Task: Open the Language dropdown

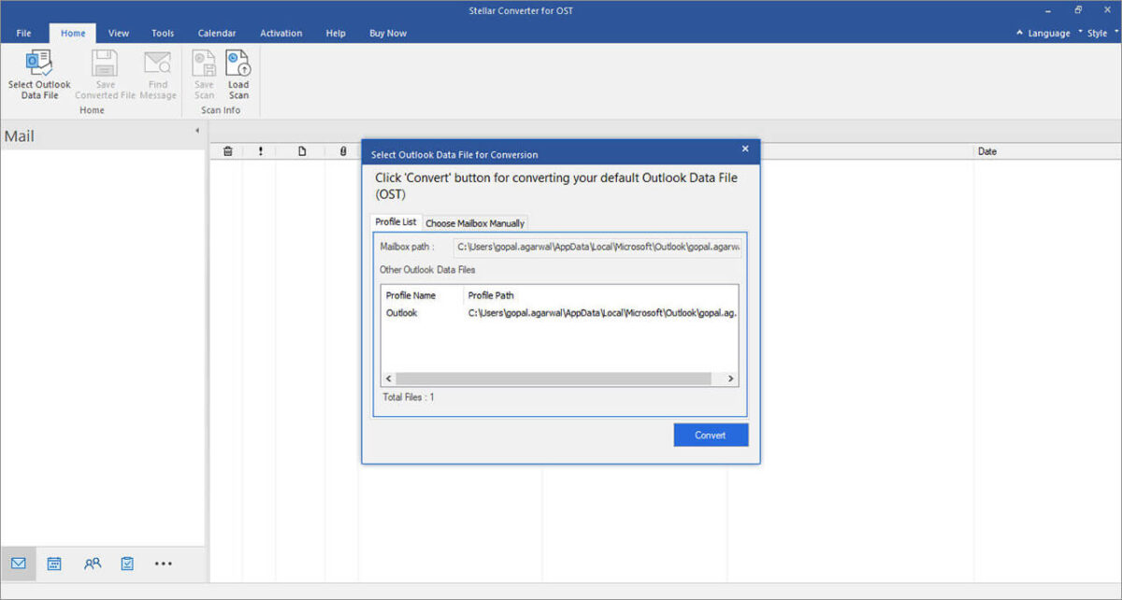Action: [x=1043, y=34]
